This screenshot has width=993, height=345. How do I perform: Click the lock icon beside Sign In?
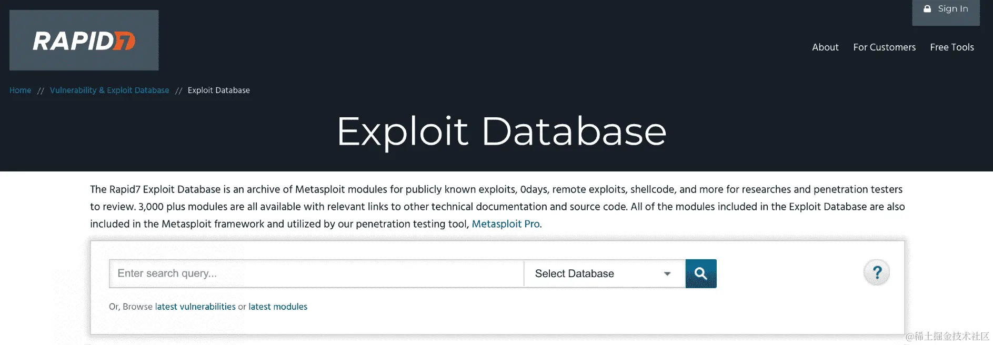[927, 9]
